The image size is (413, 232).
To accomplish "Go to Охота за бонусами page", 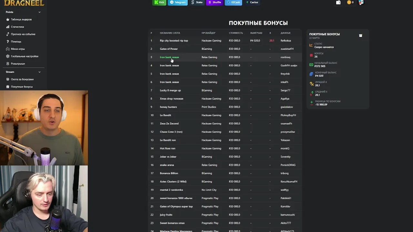I will tap(22, 79).
